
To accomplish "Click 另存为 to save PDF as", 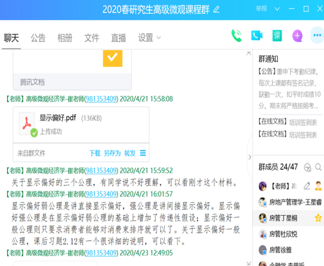I will (x=112, y=153).
